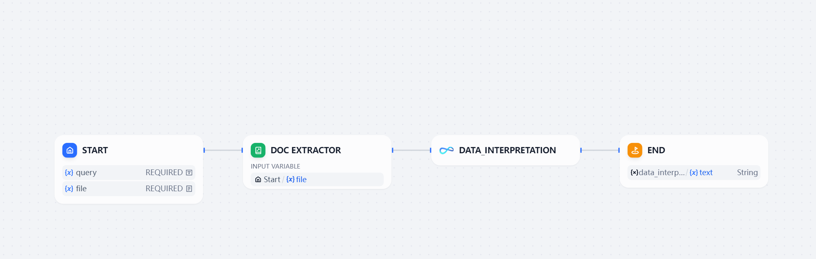
Task: Click the small home icon before Start in Doc Extractor
Action: coord(258,180)
